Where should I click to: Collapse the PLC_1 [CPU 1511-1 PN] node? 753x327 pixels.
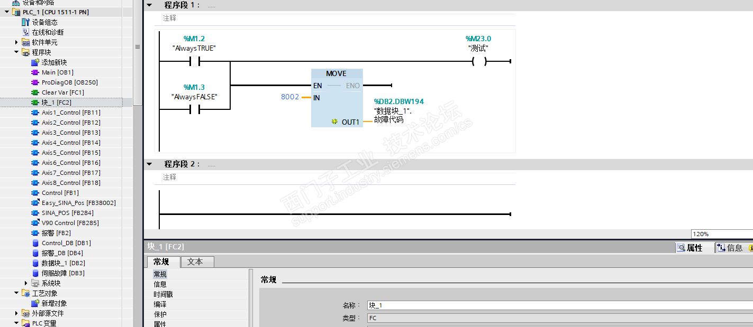(x=7, y=12)
